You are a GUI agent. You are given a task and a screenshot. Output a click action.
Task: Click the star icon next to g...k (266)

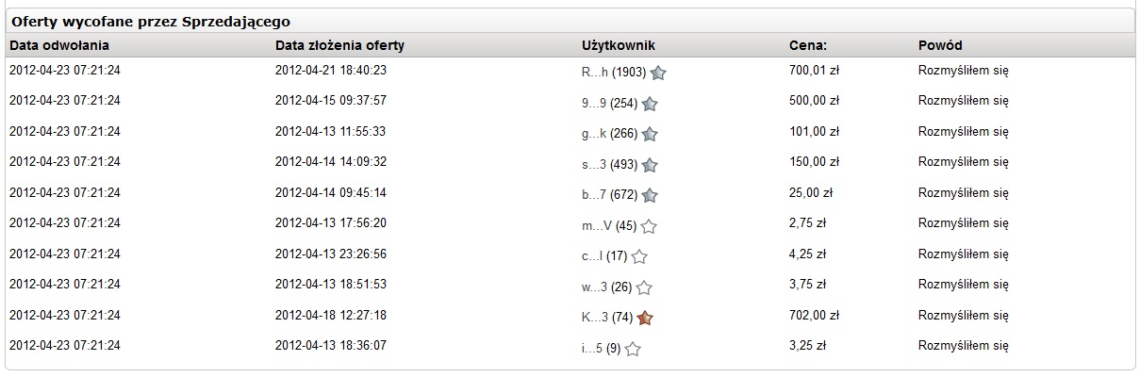pos(649,134)
